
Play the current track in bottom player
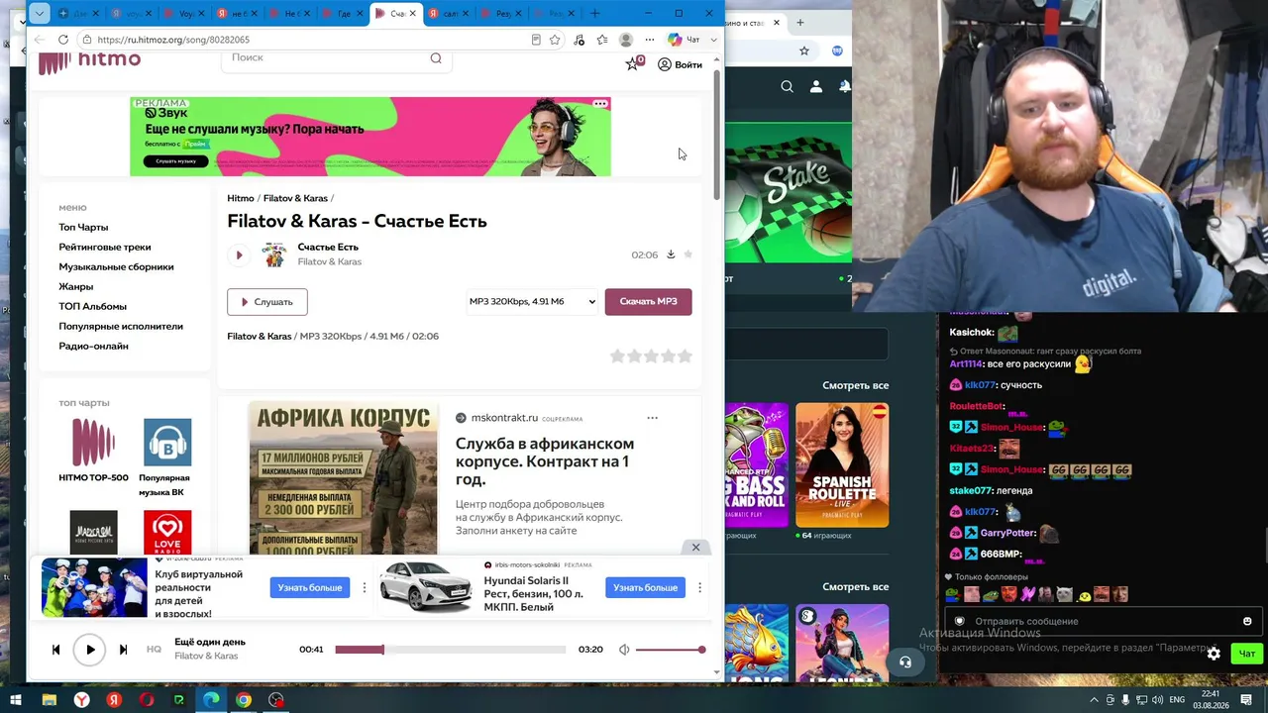pyautogui.click(x=89, y=650)
